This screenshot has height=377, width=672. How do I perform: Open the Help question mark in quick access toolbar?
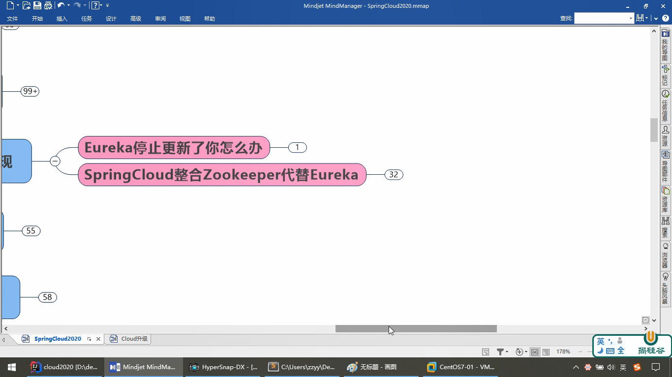pos(96,5)
